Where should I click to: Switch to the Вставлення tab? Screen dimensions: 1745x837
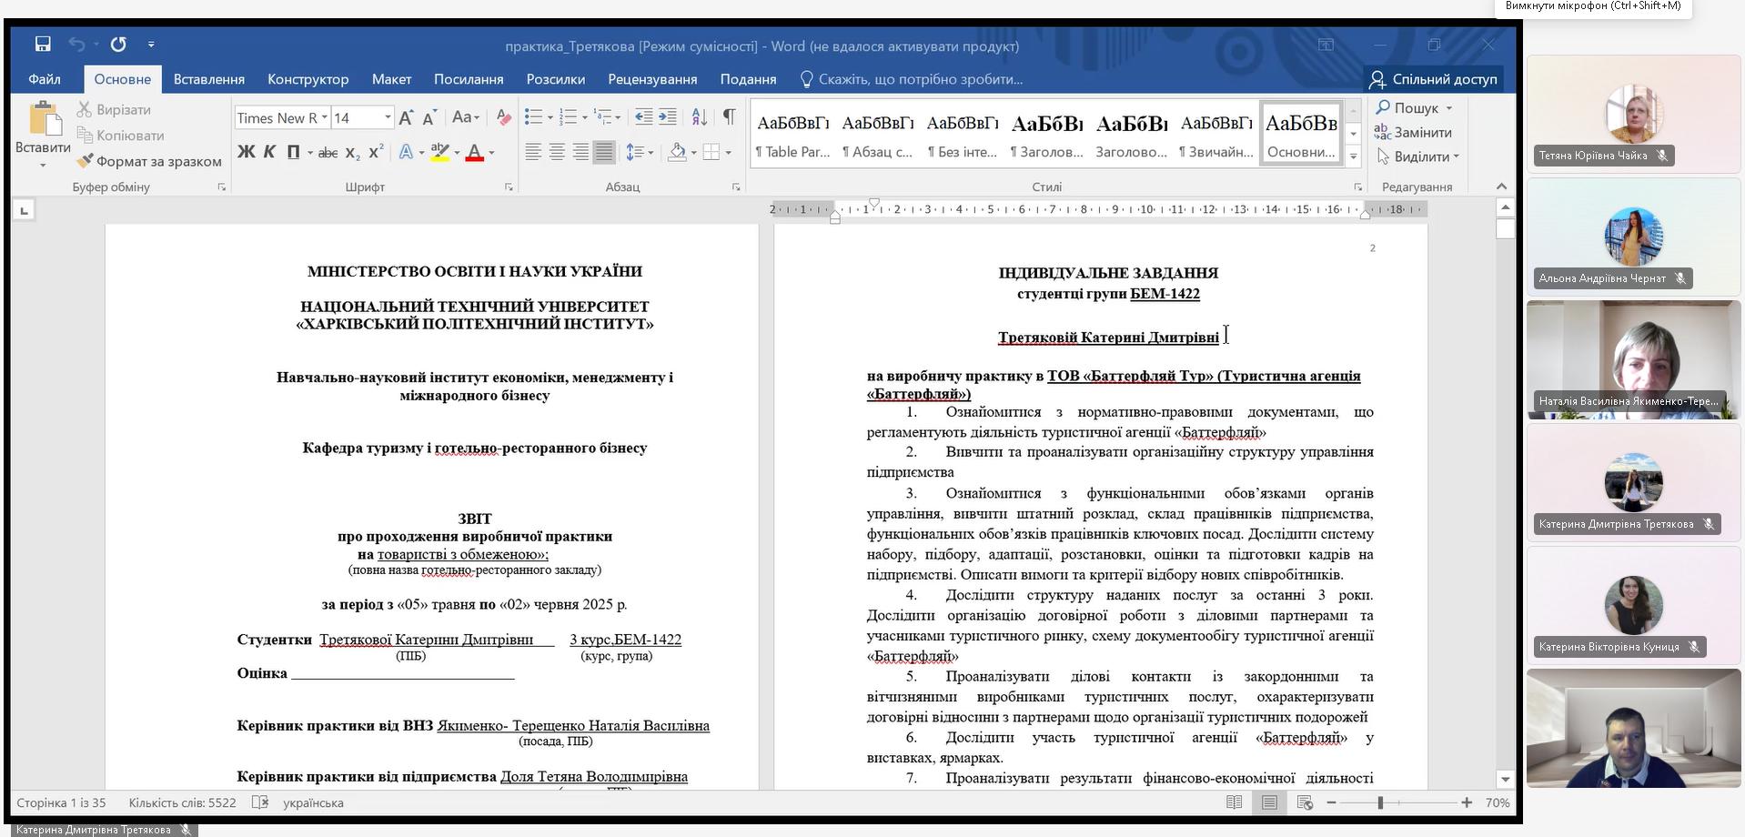pyautogui.click(x=208, y=79)
